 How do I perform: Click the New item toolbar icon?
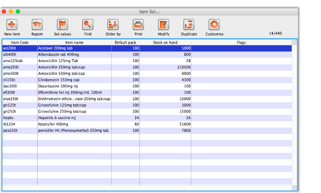(12, 25)
